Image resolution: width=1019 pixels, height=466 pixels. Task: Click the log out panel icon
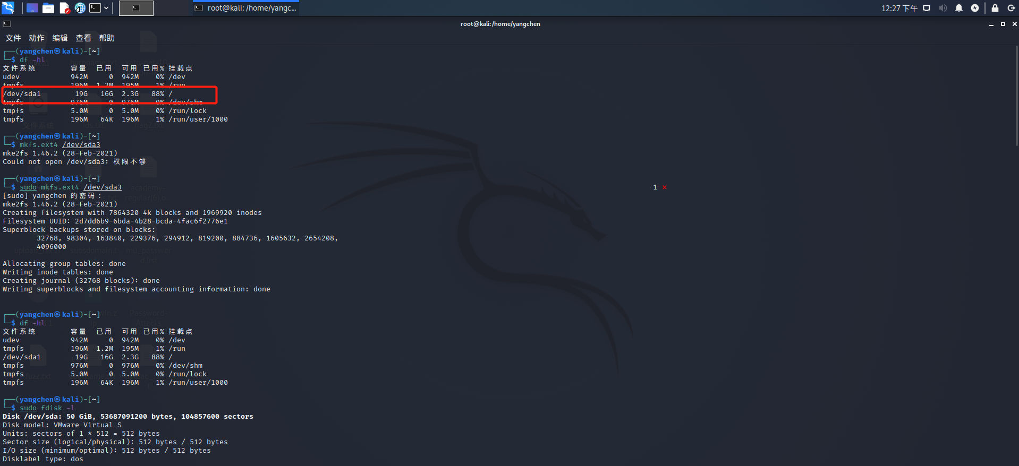pos(1011,8)
